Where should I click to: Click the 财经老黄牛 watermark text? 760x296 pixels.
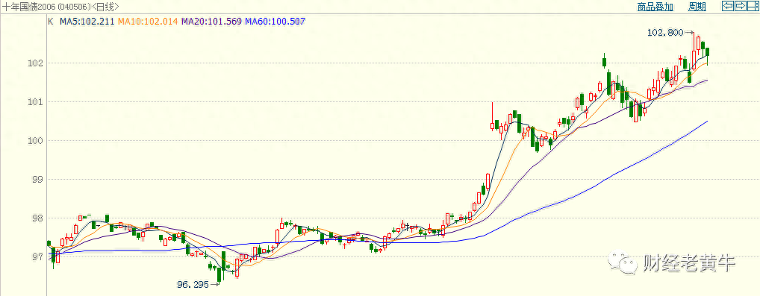click(x=690, y=263)
